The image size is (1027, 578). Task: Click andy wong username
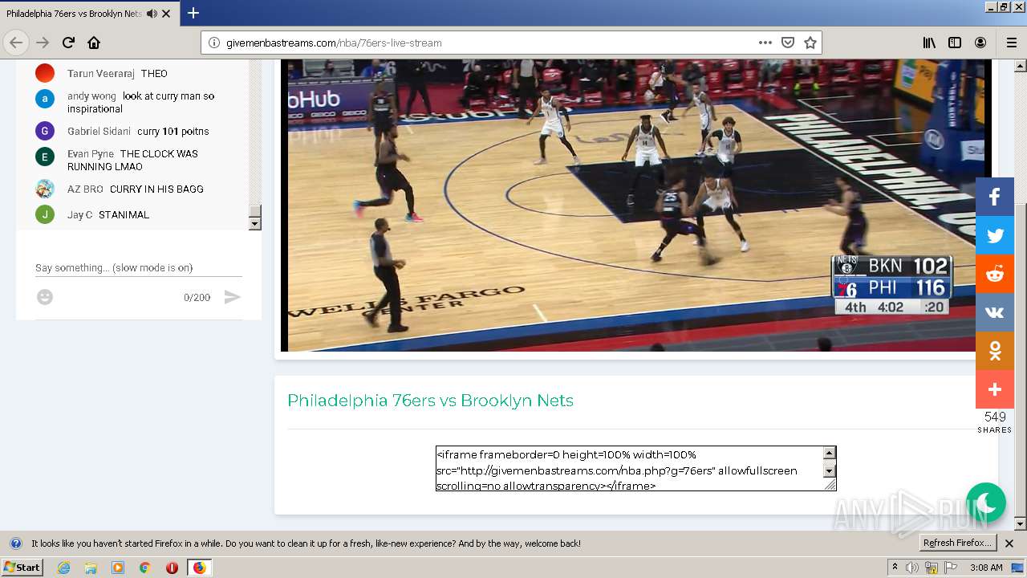pyautogui.click(x=91, y=96)
